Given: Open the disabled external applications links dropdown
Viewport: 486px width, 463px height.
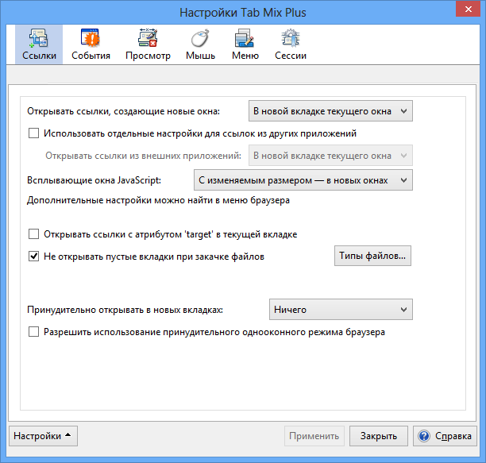Looking at the screenshot, I should [330, 156].
